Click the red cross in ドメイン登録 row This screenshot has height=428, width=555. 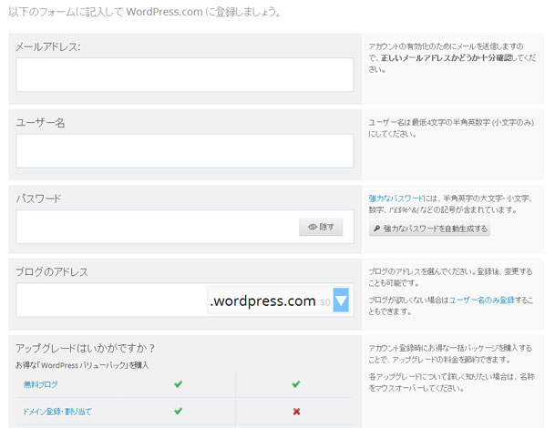(296, 412)
